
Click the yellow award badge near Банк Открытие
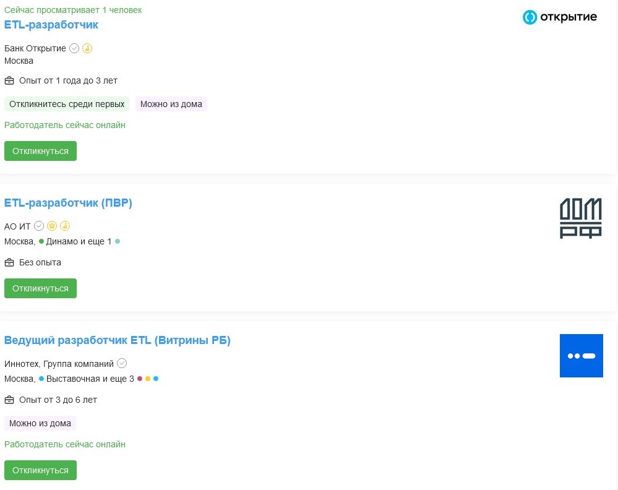(x=87, y=48)
